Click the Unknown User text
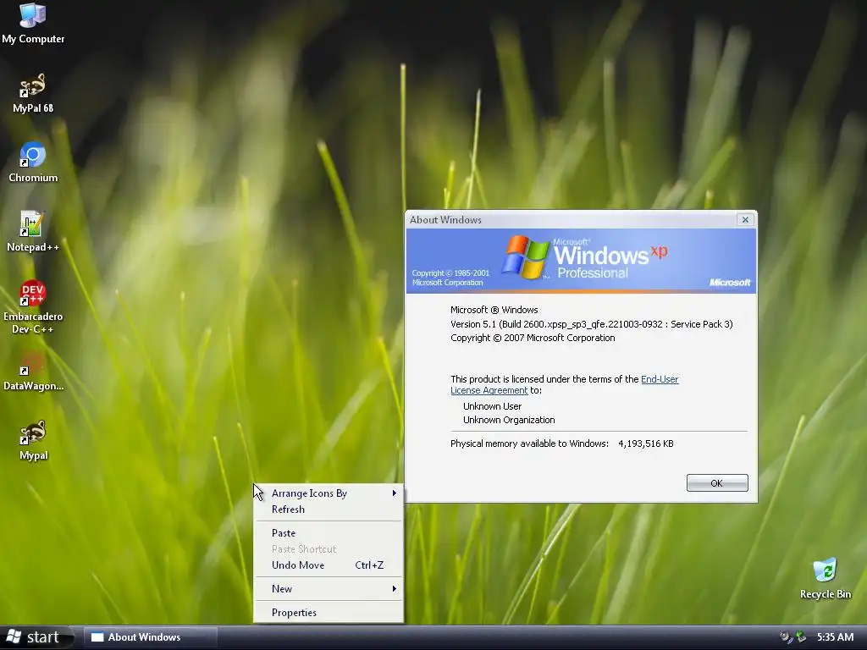The image size is (867, 650). click(x=492, y=406)
